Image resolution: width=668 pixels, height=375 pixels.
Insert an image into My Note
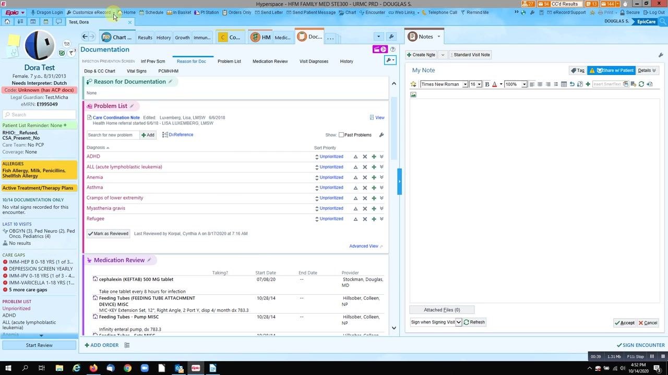pos(413,95)
